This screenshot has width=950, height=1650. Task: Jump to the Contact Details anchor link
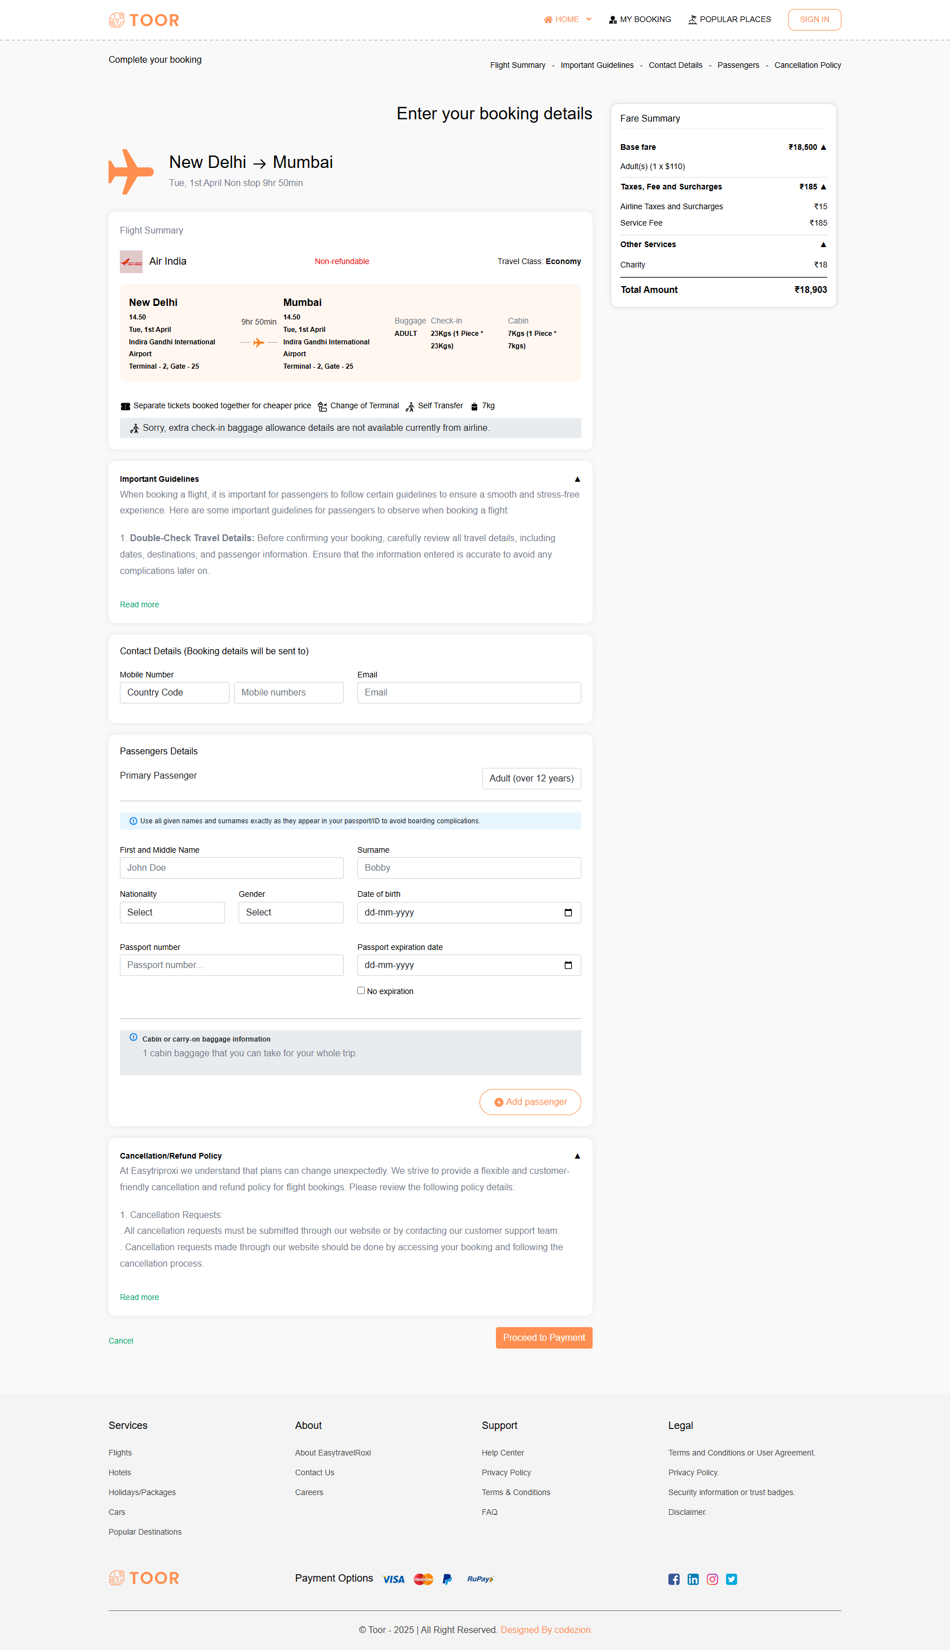click(675, 65)
